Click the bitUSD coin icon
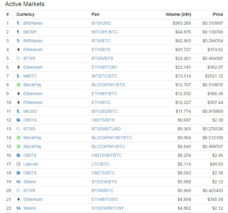This screenshot has width=228, height=213. tap(18, 111)
